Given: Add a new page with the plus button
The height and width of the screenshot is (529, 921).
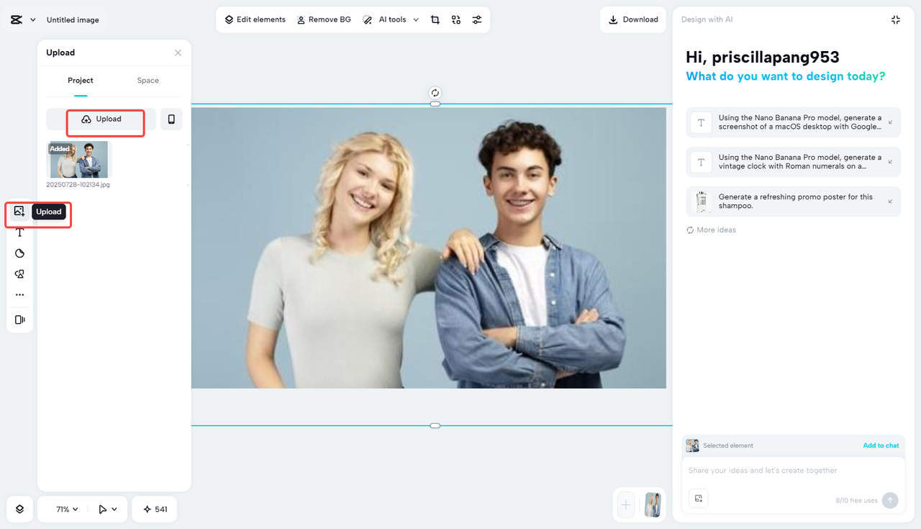Looking at the screenshot, I should pyautogui.click(x=626, y=505).
